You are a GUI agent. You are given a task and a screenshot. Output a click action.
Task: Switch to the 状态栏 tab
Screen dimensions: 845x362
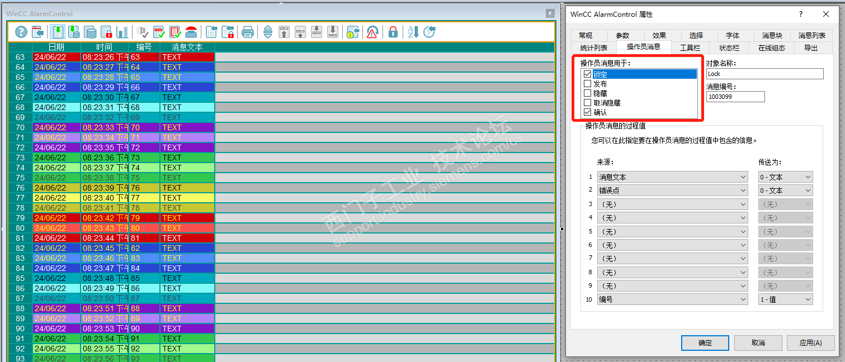[x=729, y=47]
